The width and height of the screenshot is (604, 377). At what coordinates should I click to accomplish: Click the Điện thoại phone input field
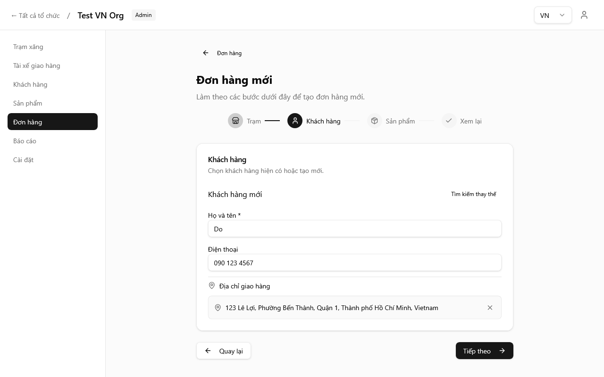coord(354,263)
